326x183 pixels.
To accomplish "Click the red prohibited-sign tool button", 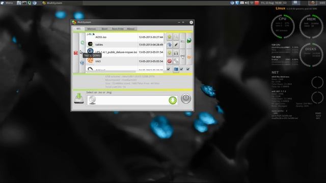I will [x=170, y=61].
